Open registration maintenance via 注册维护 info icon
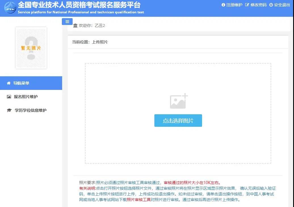The width and height of the screenshot is (294, 207). pyautogui.click(x=224, y=5)
